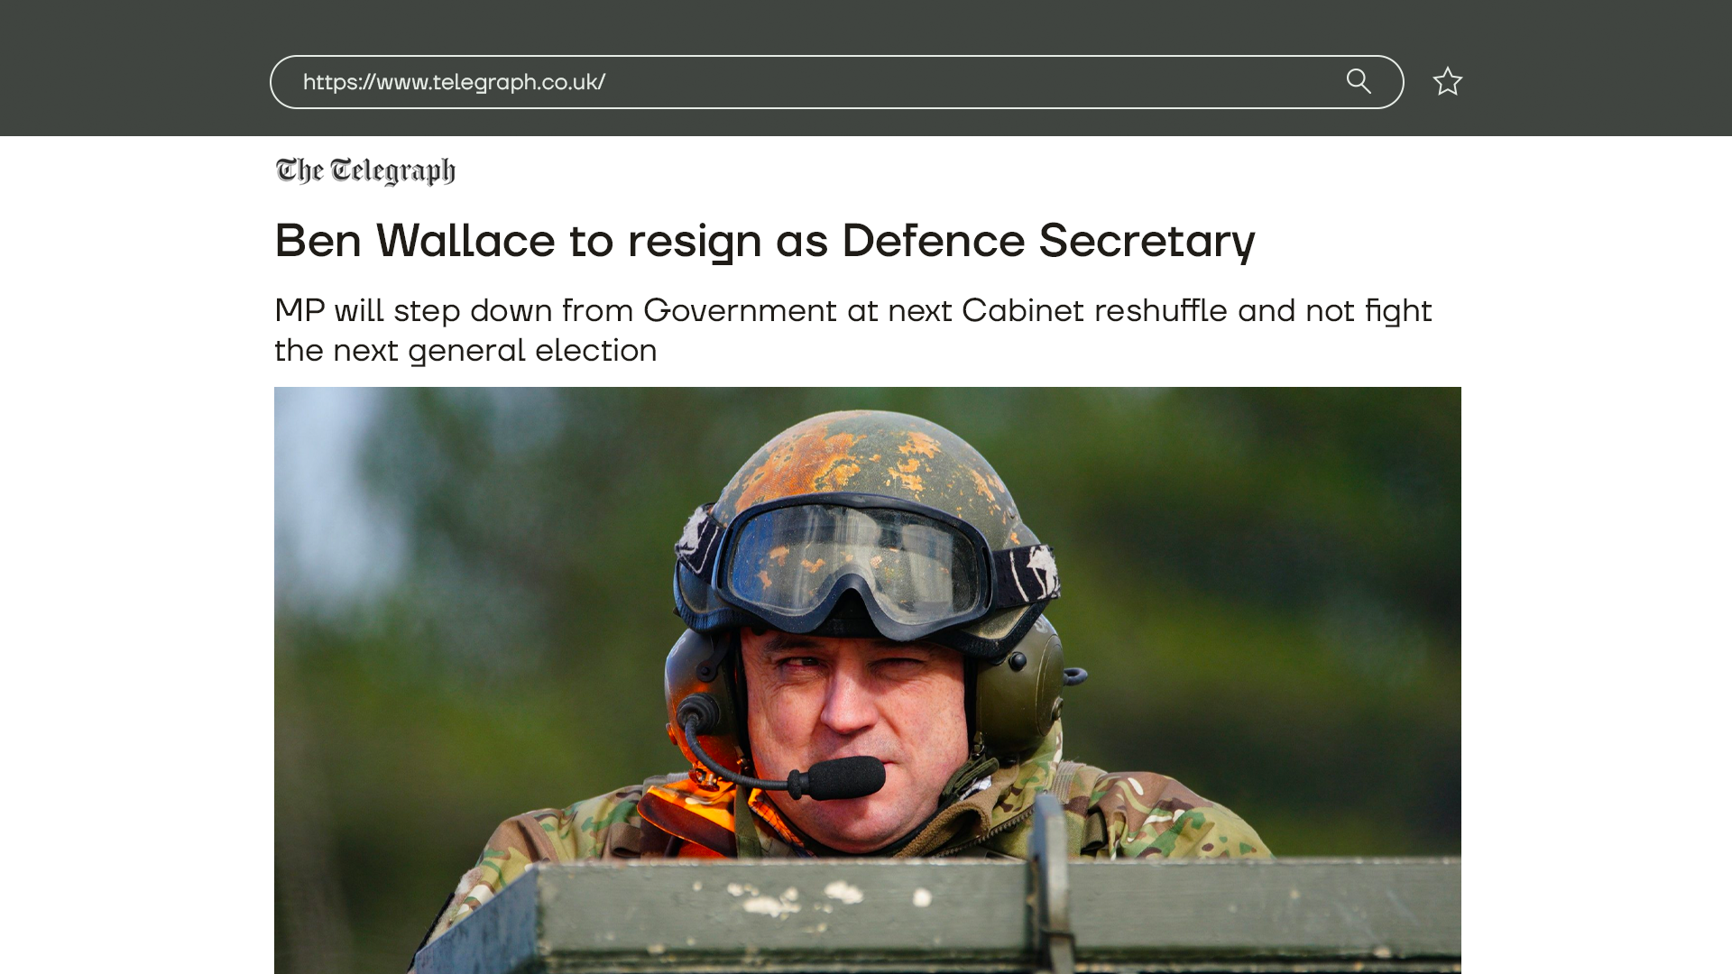Click the words 'Defence Secretary' in the headline

1048,241
